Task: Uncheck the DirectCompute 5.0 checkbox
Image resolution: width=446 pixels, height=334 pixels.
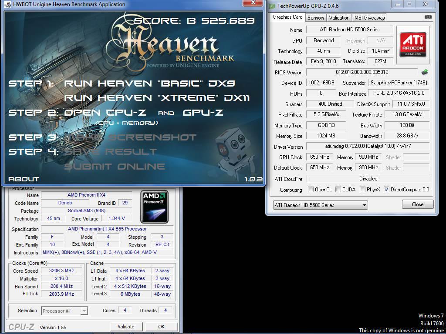Action: pos(386,190)
